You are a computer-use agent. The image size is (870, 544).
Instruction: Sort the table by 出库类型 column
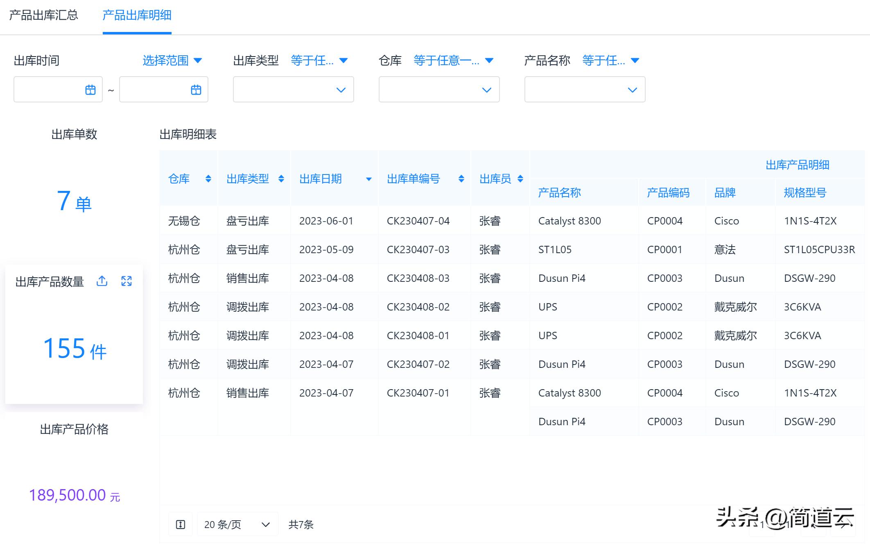coord(281,179)
